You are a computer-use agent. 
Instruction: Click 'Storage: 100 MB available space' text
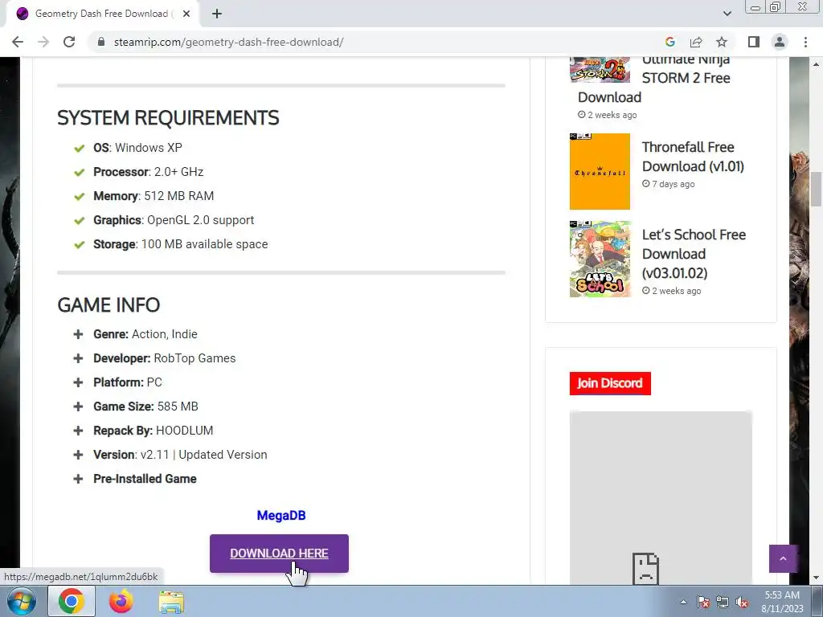pyautogui.click(x=181, y=244)
